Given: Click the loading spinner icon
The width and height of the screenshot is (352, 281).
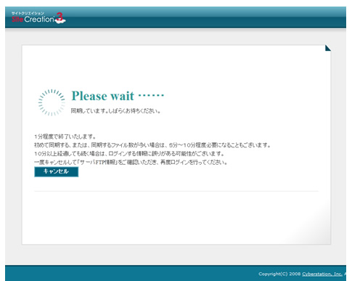Looking at the screenshot, I should tap(52, 102).
